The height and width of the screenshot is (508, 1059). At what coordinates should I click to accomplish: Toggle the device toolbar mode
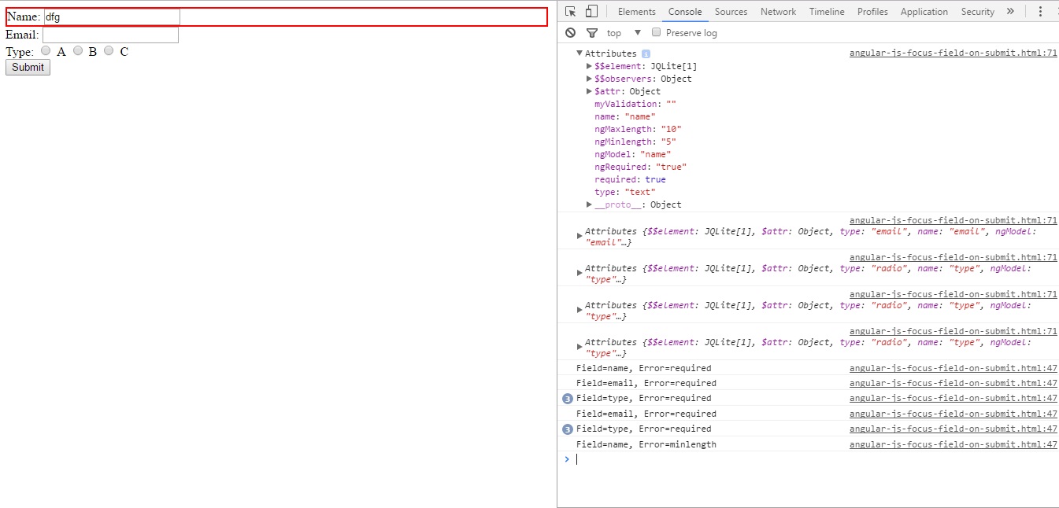[x=593, y=11]
